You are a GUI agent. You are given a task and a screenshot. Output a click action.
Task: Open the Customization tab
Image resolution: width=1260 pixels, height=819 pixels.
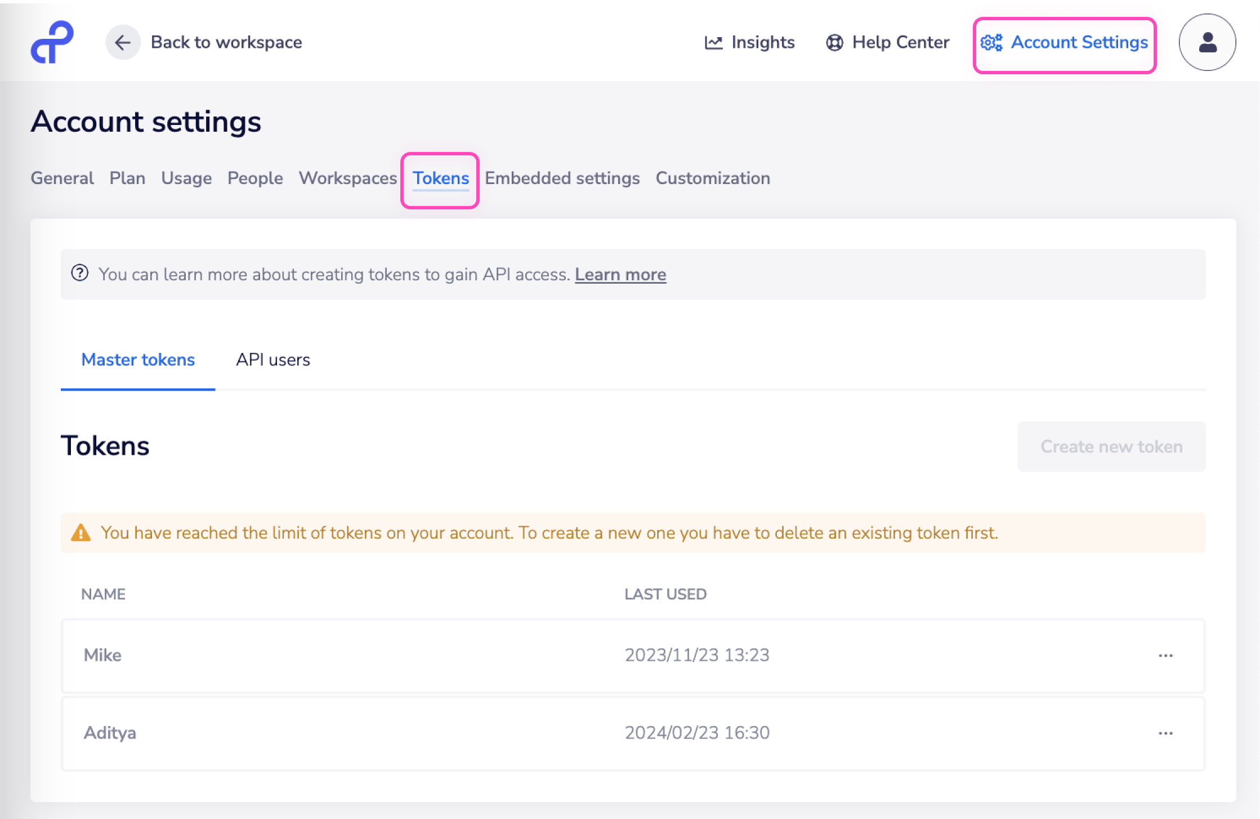[713, 178]
